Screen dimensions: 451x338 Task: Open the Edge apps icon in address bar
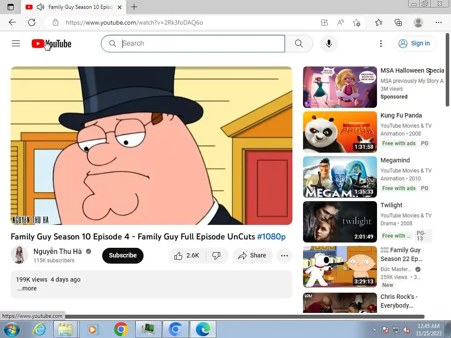pyautogui.click(x=325, y=22)
